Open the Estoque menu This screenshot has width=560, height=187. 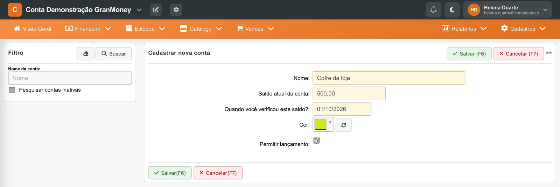point(145,29)
